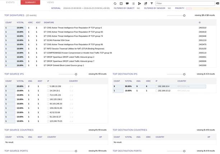This screenshot has width=220, height=154.
Task: Click the refresh icon in the toolbar
Action: pos(115,3)
